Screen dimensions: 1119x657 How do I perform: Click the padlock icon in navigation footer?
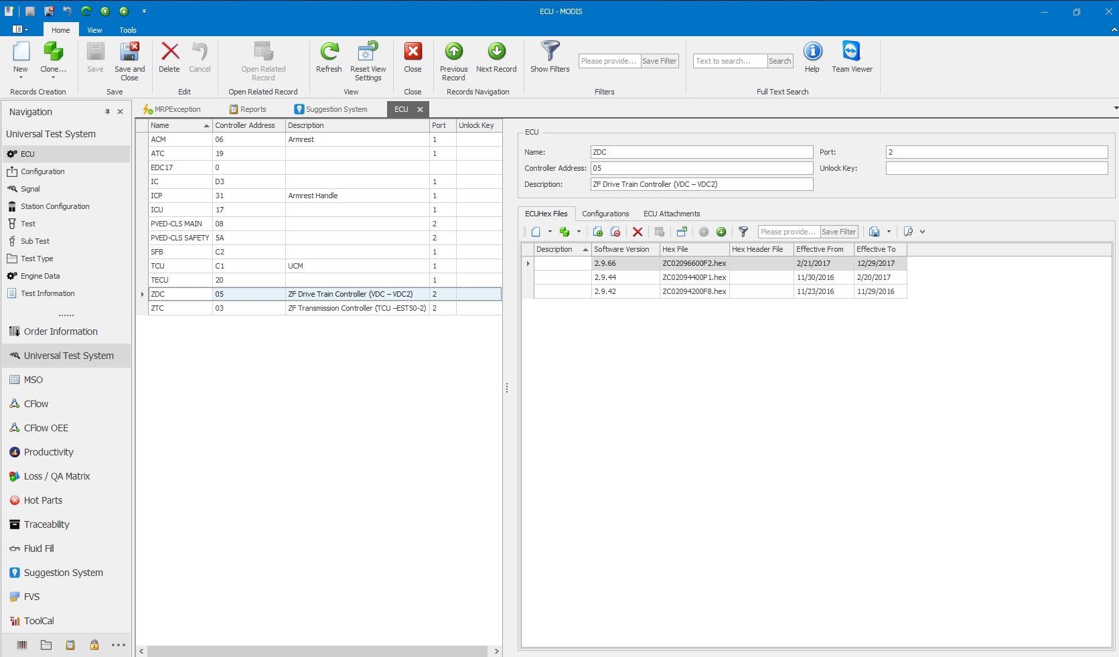point(94,645)
